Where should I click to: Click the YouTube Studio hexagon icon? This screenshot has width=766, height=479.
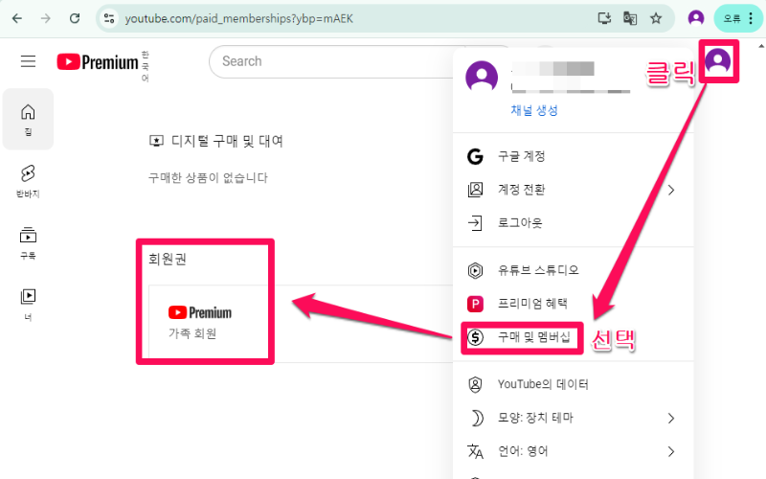coord(475,270)
